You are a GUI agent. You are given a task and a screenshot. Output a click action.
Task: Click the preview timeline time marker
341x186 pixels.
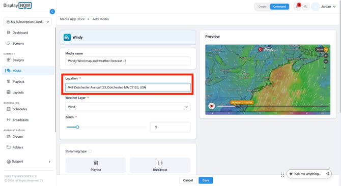tap(242, 103)
